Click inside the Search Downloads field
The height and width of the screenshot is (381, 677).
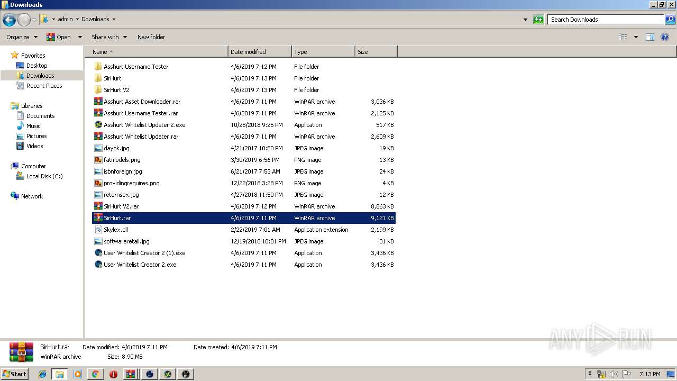point(606,20)
